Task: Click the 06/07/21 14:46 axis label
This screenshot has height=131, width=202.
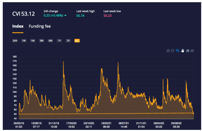Action: coord(124,125)
